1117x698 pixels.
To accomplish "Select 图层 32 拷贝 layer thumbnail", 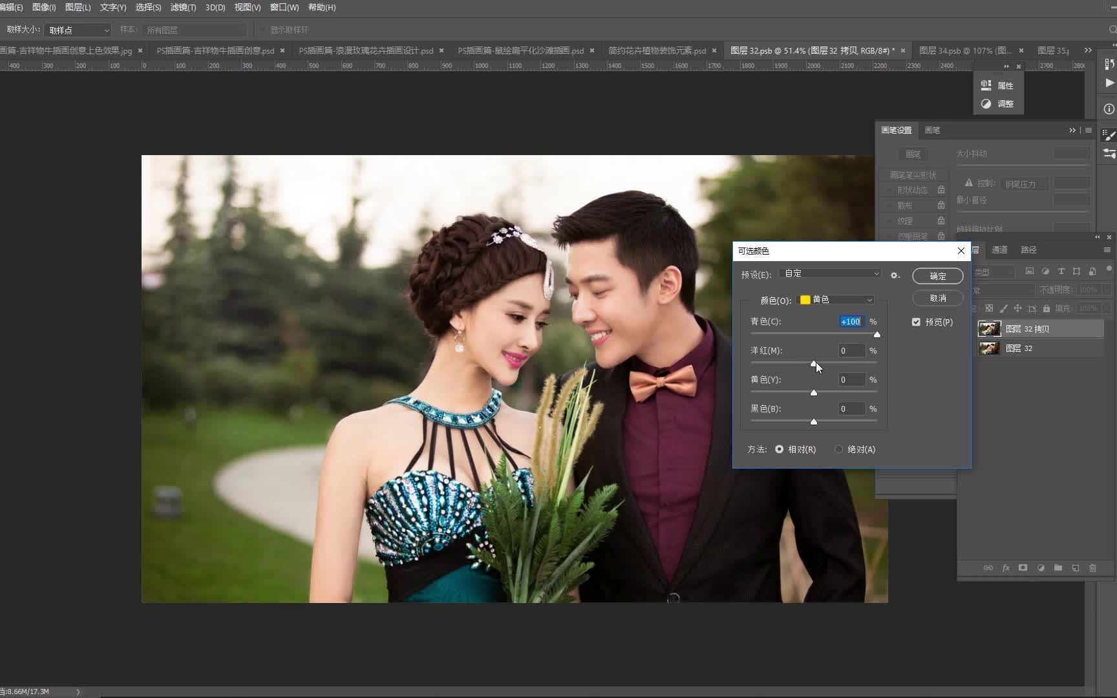I will [x=989, y=329].
